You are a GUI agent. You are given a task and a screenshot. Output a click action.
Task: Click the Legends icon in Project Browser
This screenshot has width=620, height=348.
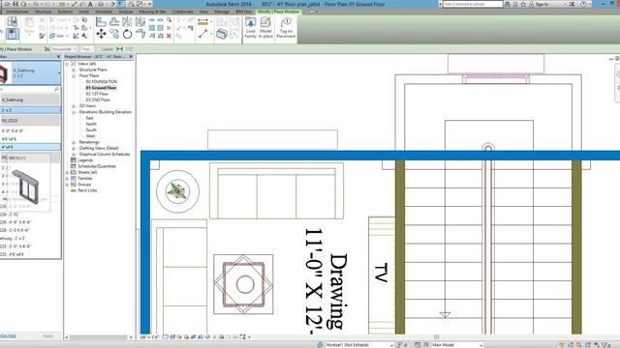74,160
